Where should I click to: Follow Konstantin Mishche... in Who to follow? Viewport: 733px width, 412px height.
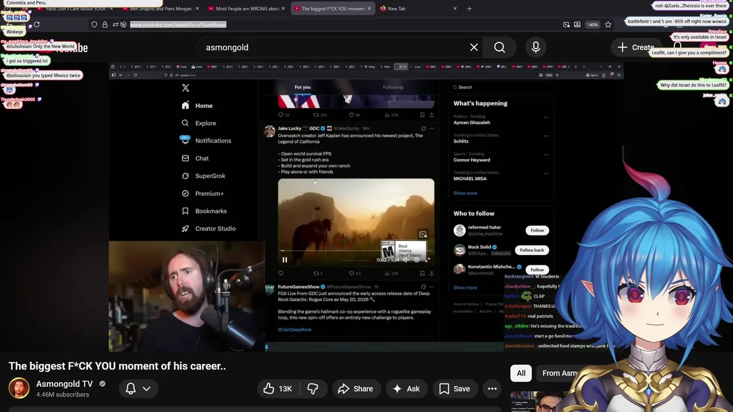point(537,270)
